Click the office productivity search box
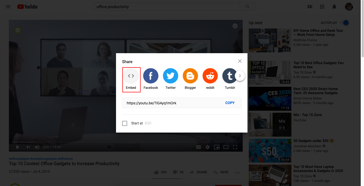 [167, 7]
